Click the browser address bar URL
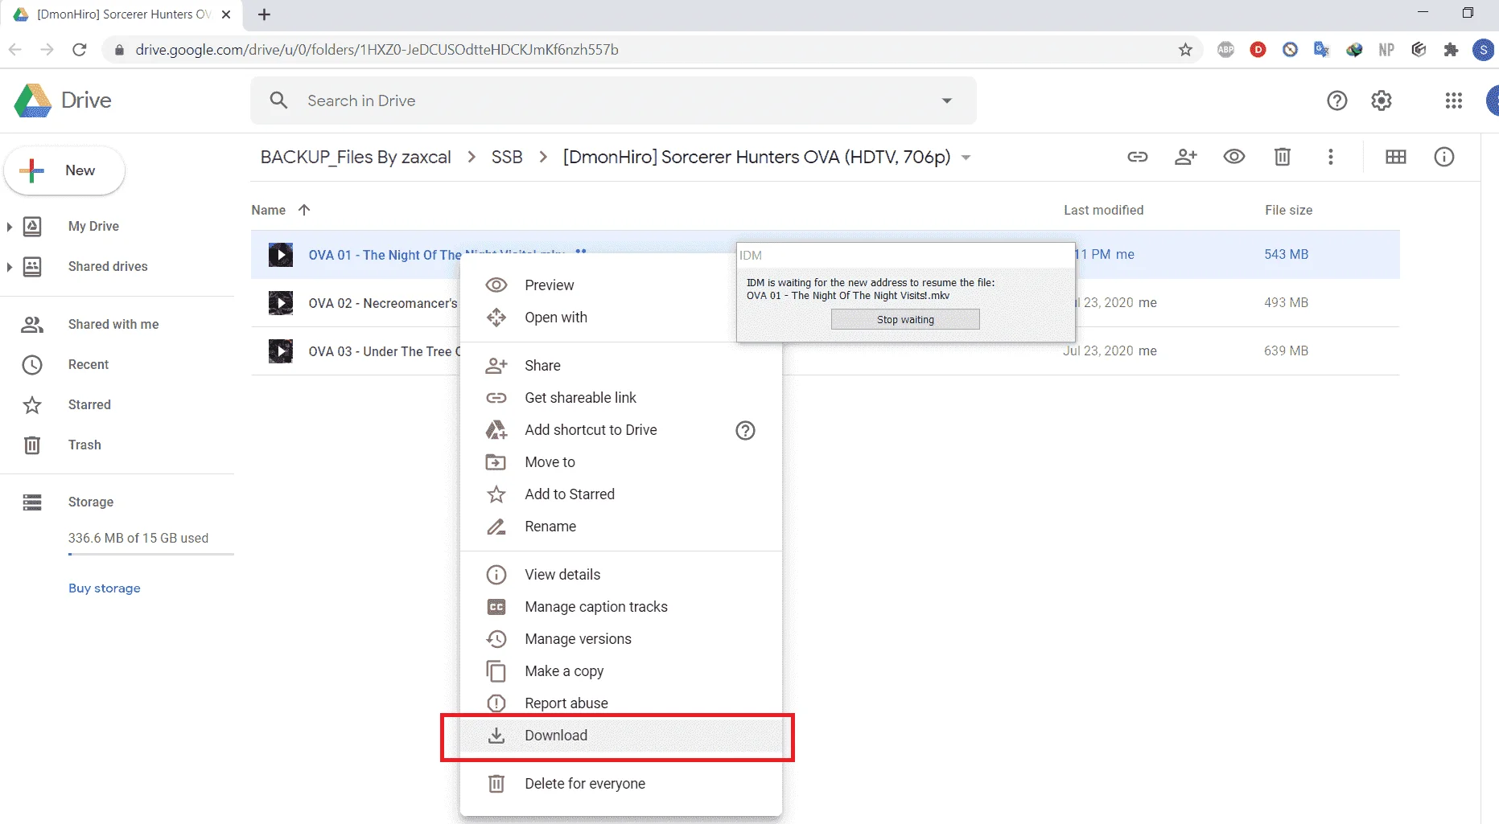Screen dimensions: 1499x824 pyautogui.click(x=377, y=50)
